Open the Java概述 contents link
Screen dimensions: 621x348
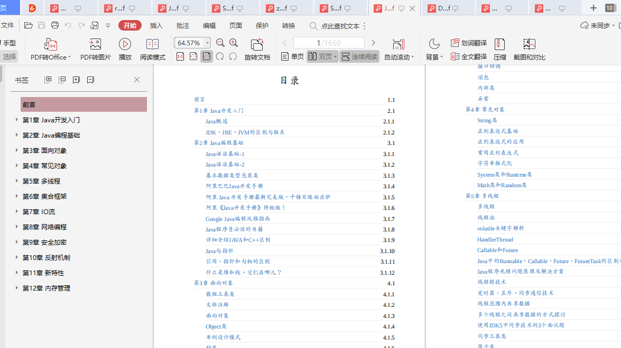[216, 121]
